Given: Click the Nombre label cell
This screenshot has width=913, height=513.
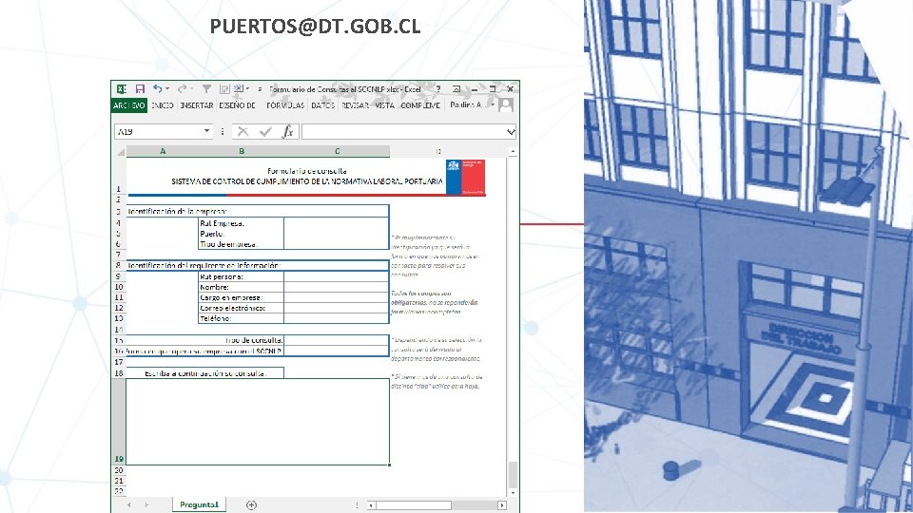Looking at the screenshot, I should (241, 287).
